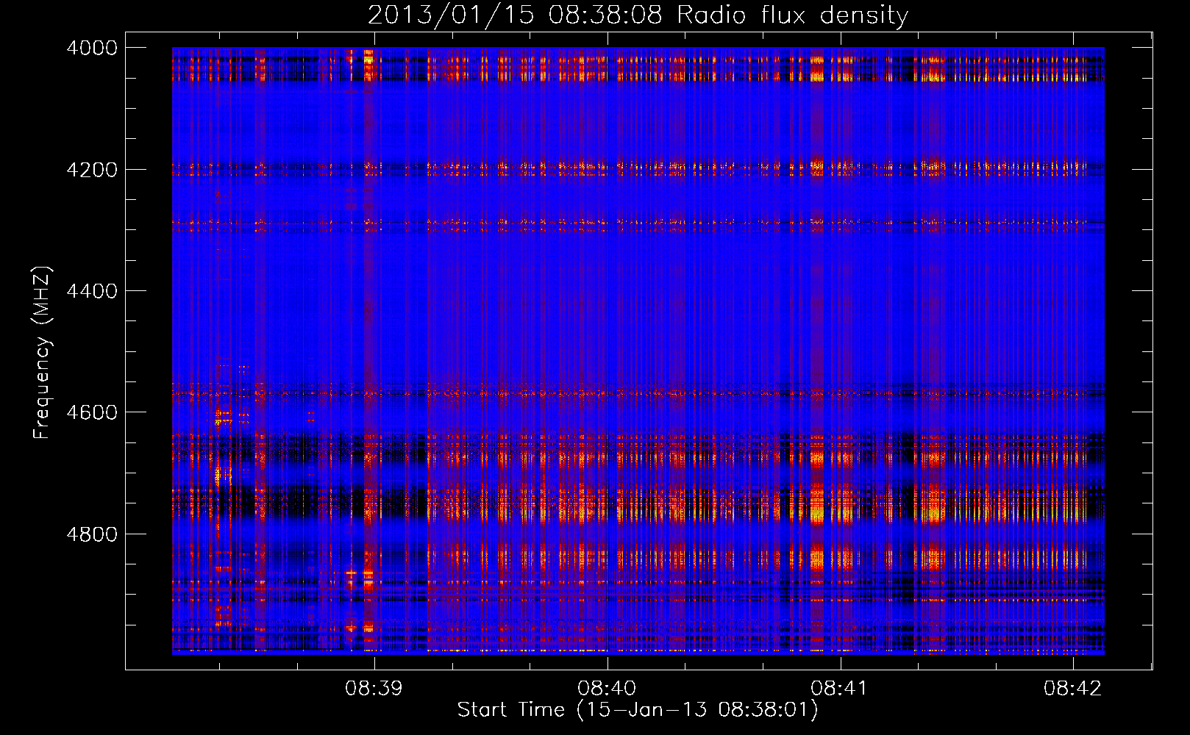Image resolution: width=1190 pixels, height=735 pixels.
Task: Click the "Start Time (15-Jan-13 08:38:01)" axis label
Action: click(638, 710)
